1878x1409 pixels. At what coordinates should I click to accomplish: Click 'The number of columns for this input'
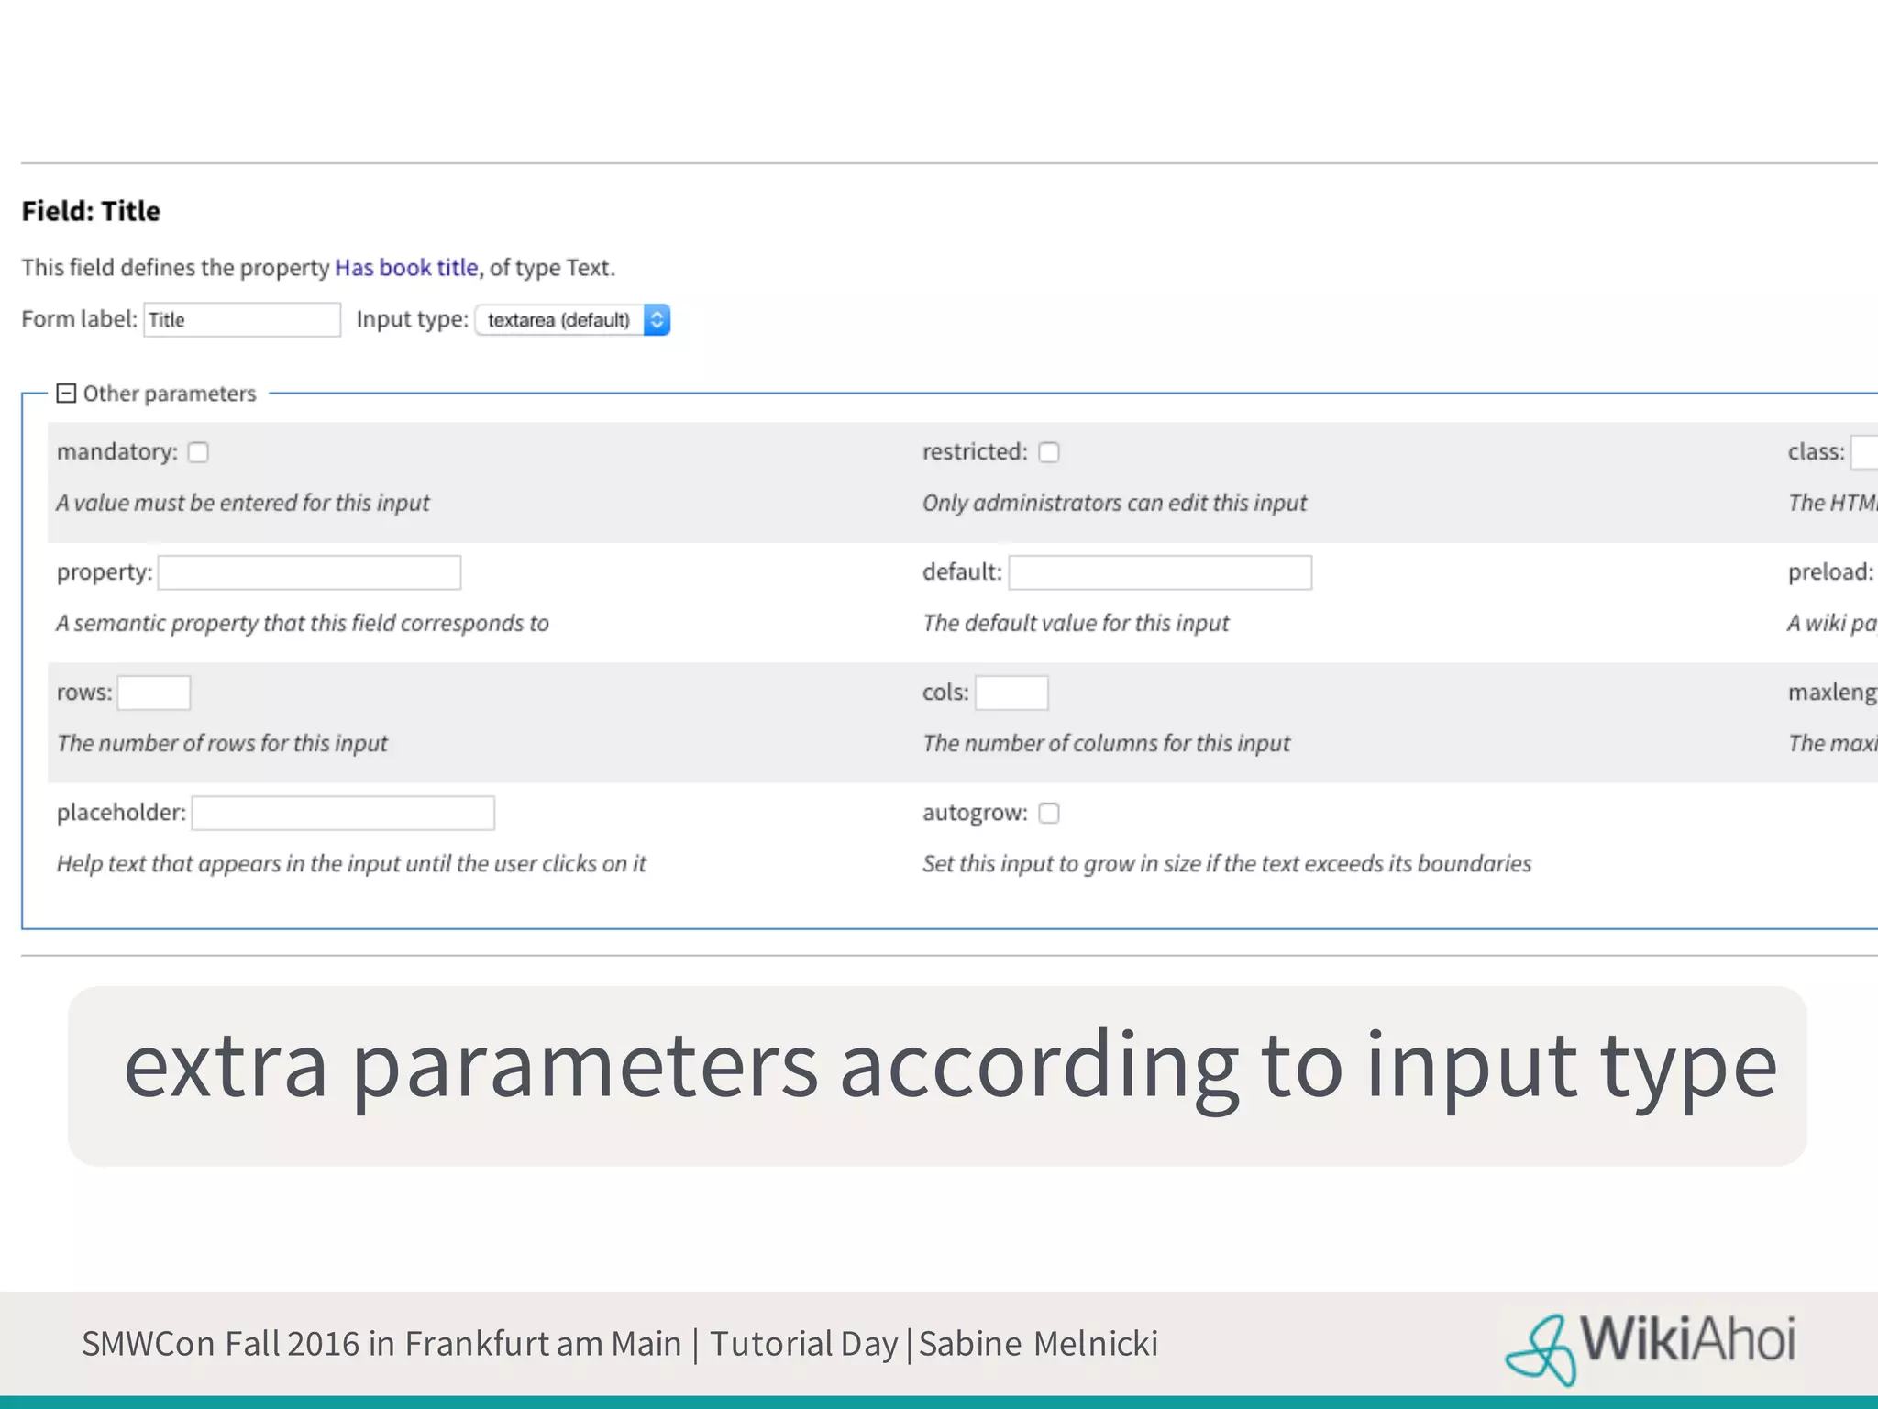click(x=1106, y=743)
